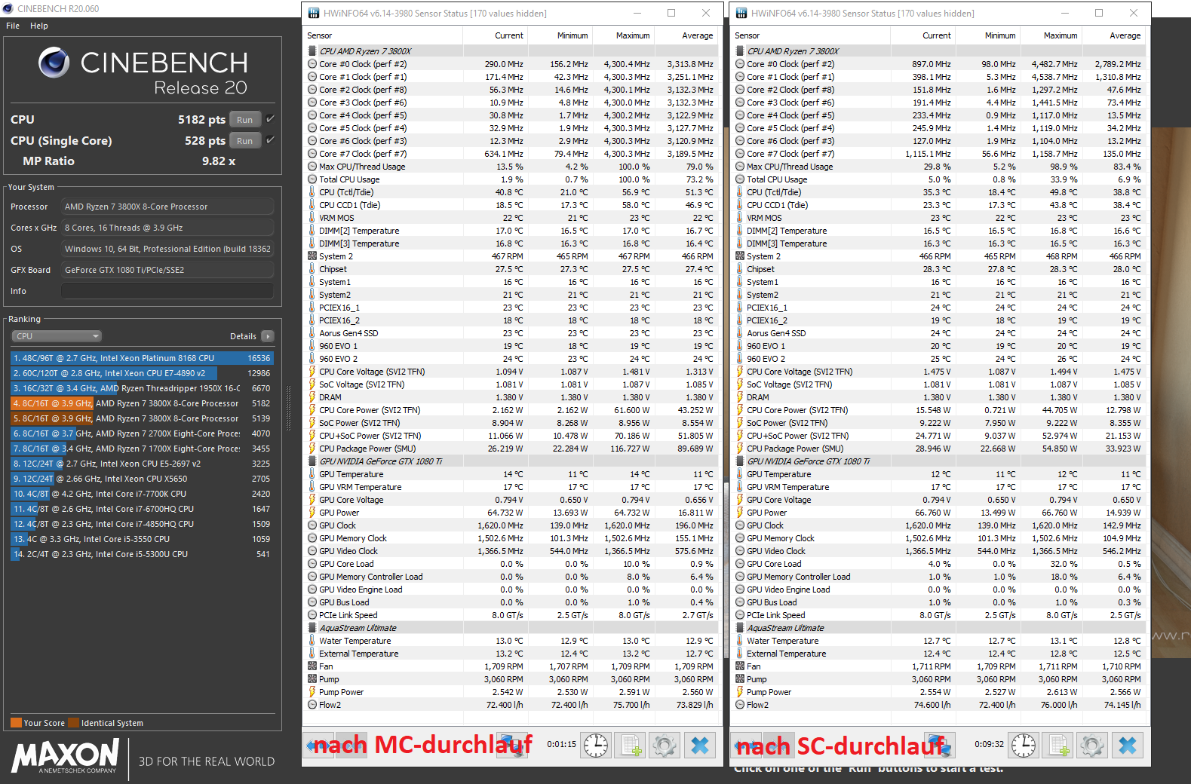Run the CPU multi-core benchmark

point(245,120)
